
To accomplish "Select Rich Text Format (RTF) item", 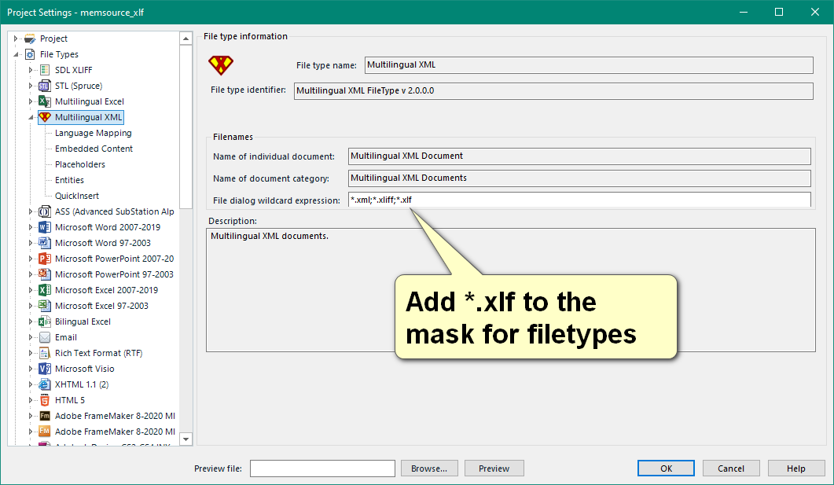I will 98,353.
